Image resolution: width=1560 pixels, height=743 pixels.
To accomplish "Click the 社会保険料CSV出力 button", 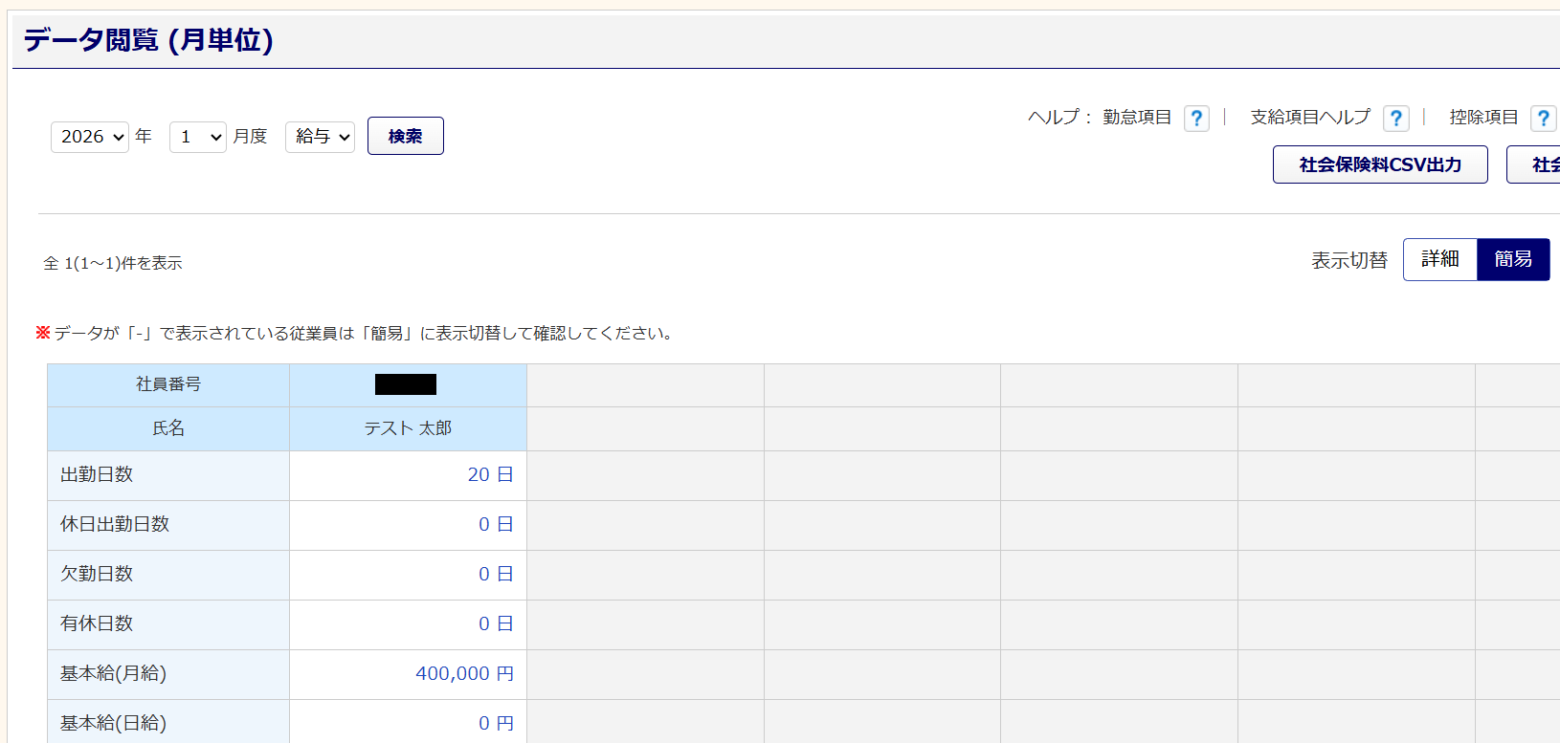I will pyautogui.click(x=1379, y=164).
